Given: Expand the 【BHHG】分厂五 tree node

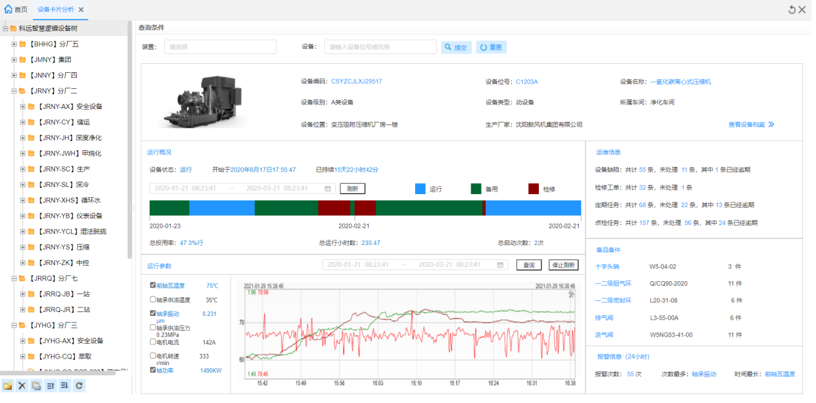Looking at the screenshot, I should 14,44.
